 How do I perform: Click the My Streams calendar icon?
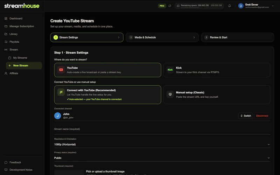coord(10,58)
